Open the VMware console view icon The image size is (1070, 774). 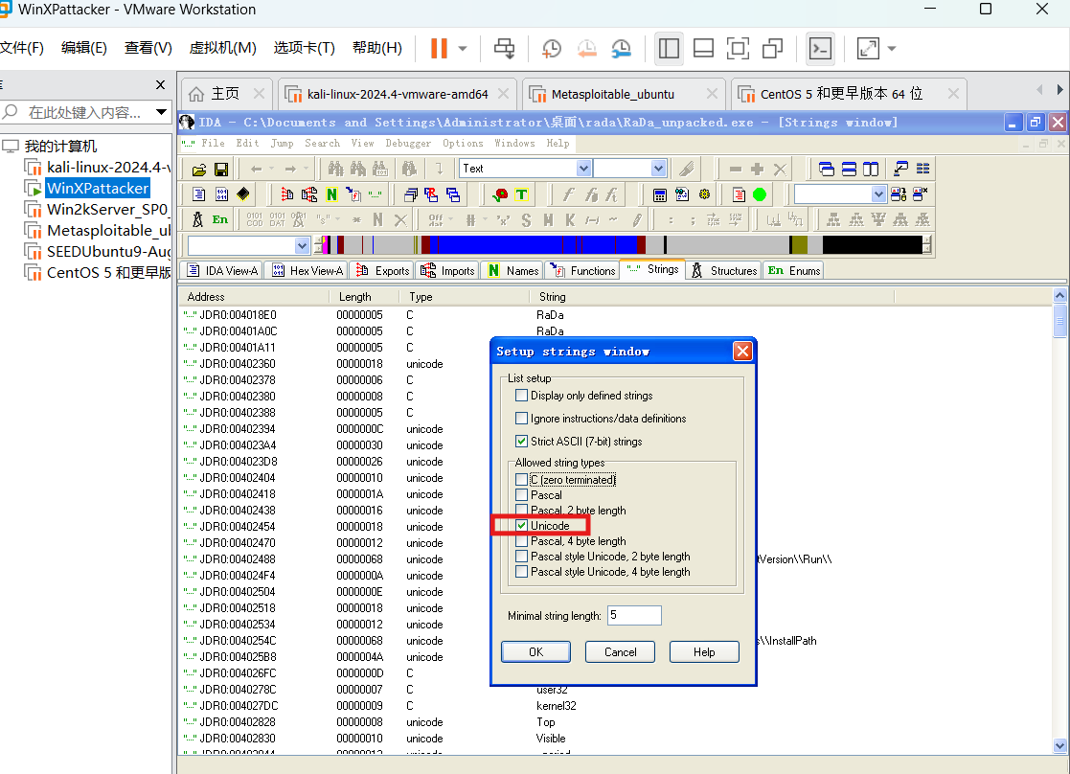820,49
